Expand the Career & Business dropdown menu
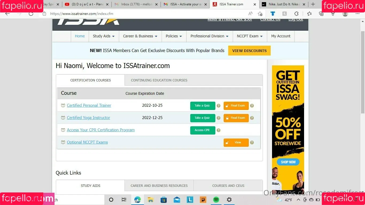Screen dimensions: 365x205 140,36
